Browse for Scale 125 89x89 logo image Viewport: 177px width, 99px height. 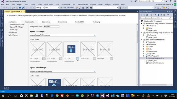(x=111, y=59)
